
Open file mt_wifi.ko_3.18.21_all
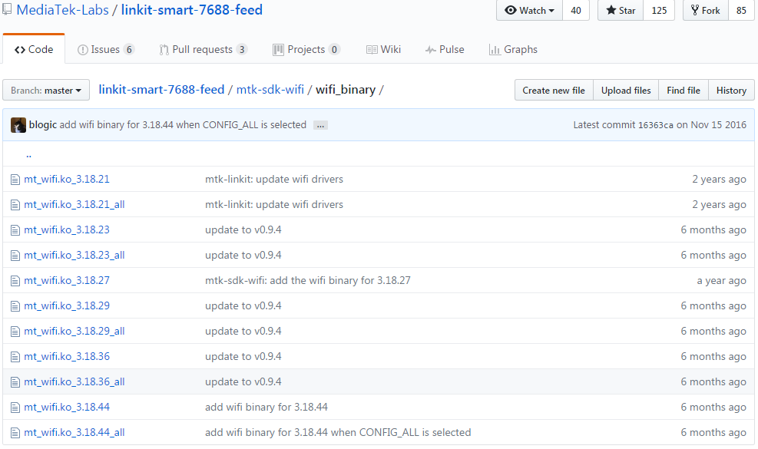coord(74,205)
